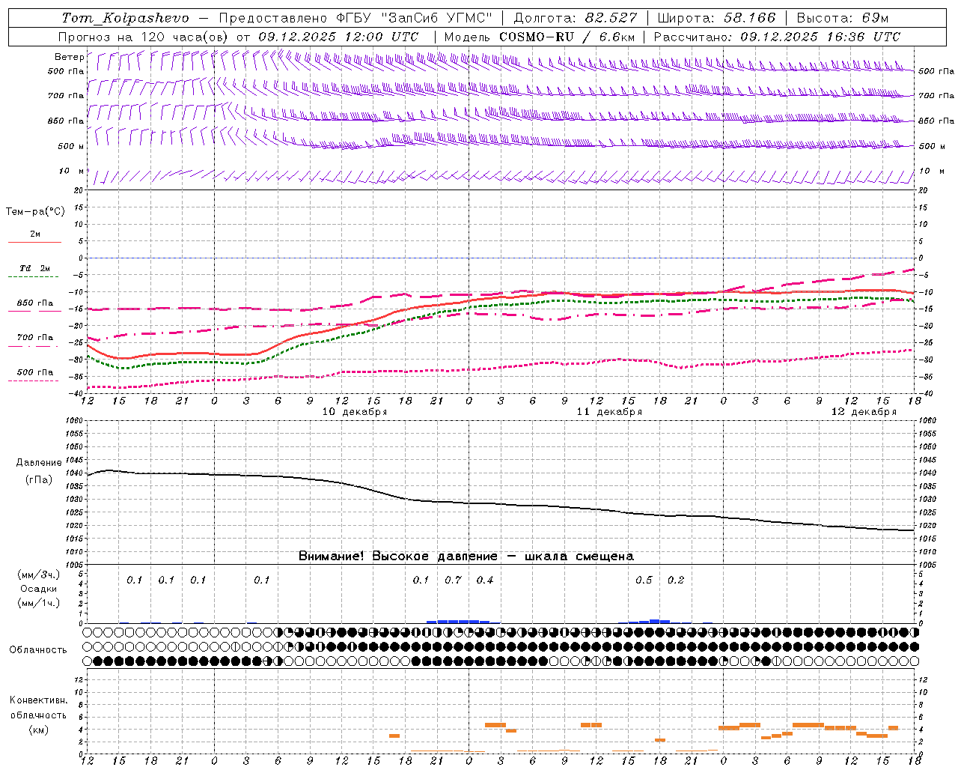The image size is (958, 767).
Task: Click the 'Давление' pressure label
Action: [x=38, y=463]
